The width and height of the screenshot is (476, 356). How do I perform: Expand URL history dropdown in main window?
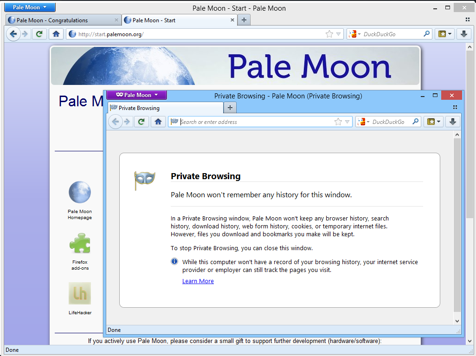(339, 34)
